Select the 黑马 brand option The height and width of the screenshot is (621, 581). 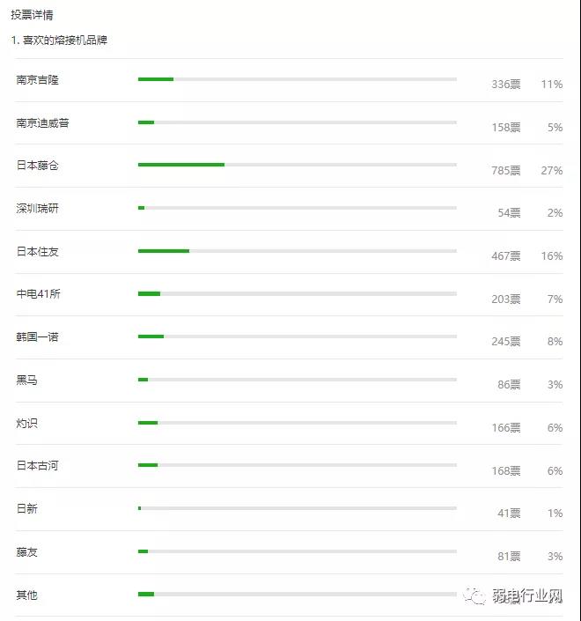click(x=26, y=381)
